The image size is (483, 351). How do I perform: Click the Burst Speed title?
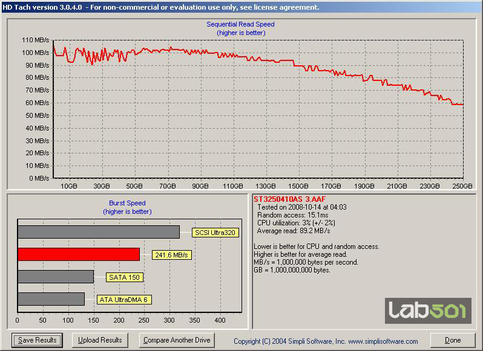(127, 203)
